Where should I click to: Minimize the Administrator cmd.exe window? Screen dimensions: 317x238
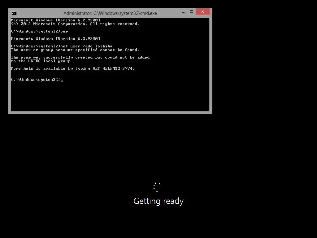183,12
